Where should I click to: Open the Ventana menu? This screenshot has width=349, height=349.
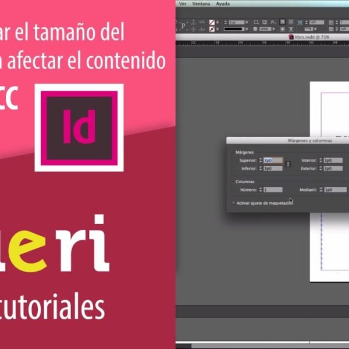tap(201, 4)
